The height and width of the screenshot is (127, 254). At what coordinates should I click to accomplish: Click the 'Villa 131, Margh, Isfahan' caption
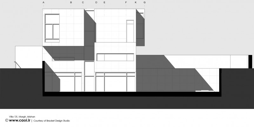pyautogui.click(x=22, y=117)
